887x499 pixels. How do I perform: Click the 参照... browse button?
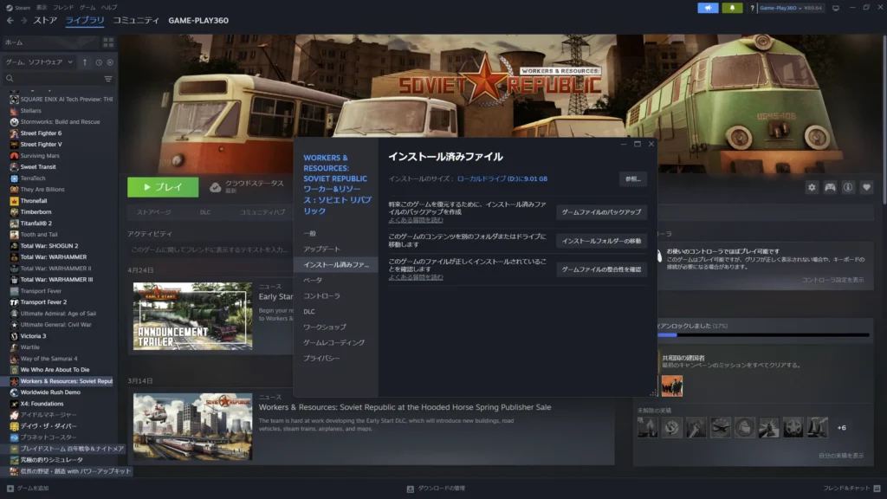(x=632, y=178)
